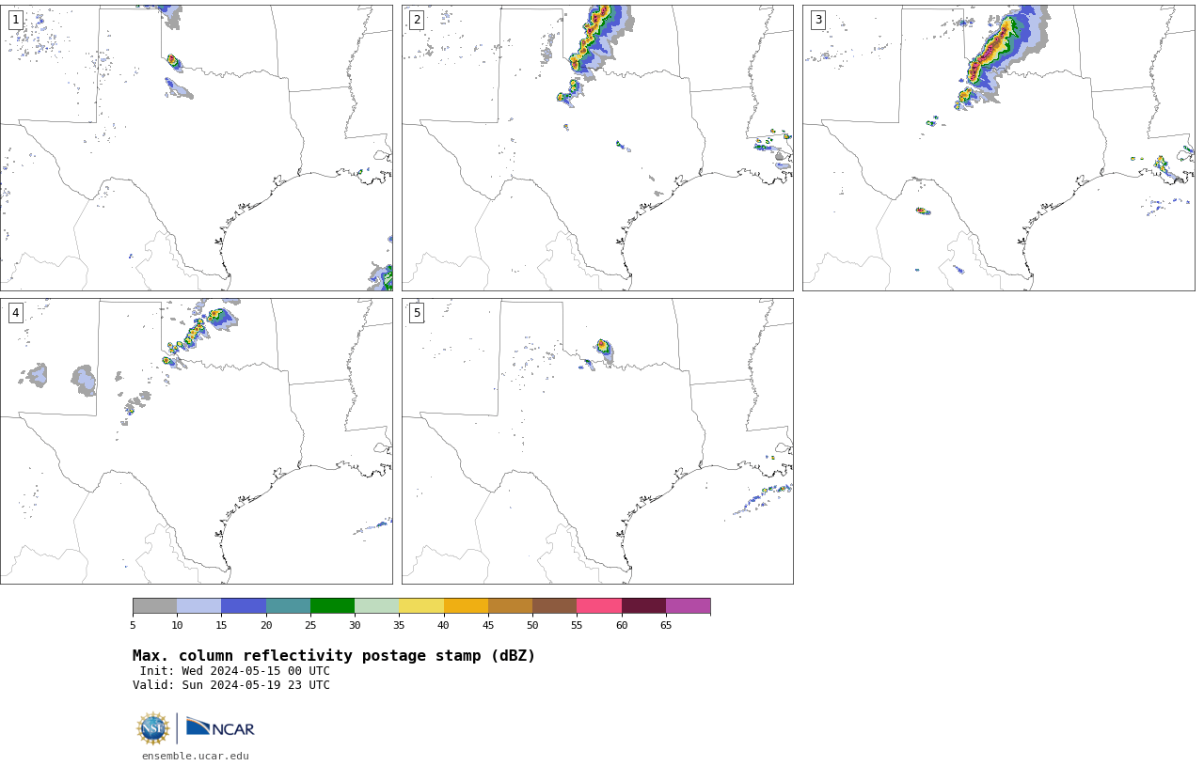Click the number 4 panel label
The height and width of the screenshot is (766, 1204).
pyautogui.click(x=15, y=313)
